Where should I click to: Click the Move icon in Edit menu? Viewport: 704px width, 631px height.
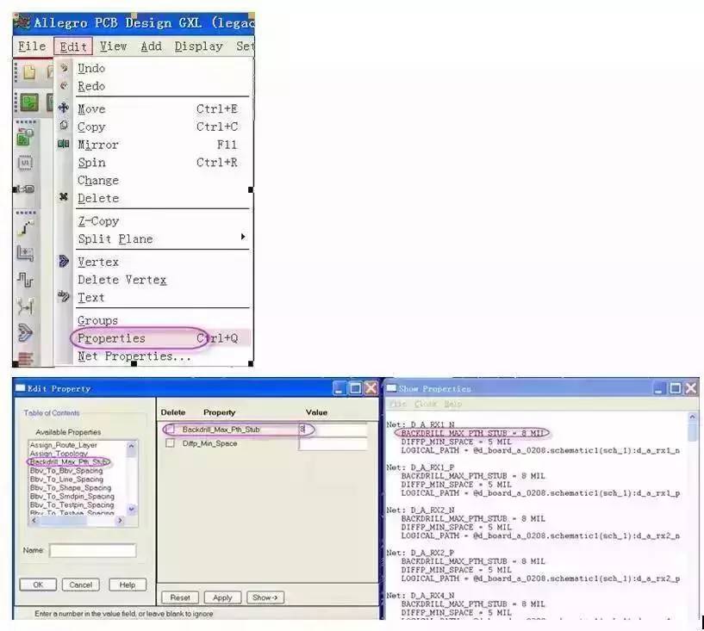pyautogui.click(x=63, y=108)
